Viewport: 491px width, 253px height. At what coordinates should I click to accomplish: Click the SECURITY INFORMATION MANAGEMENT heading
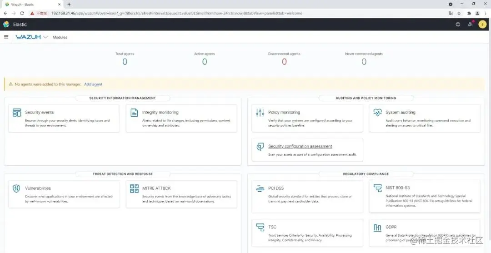[122, 98]
